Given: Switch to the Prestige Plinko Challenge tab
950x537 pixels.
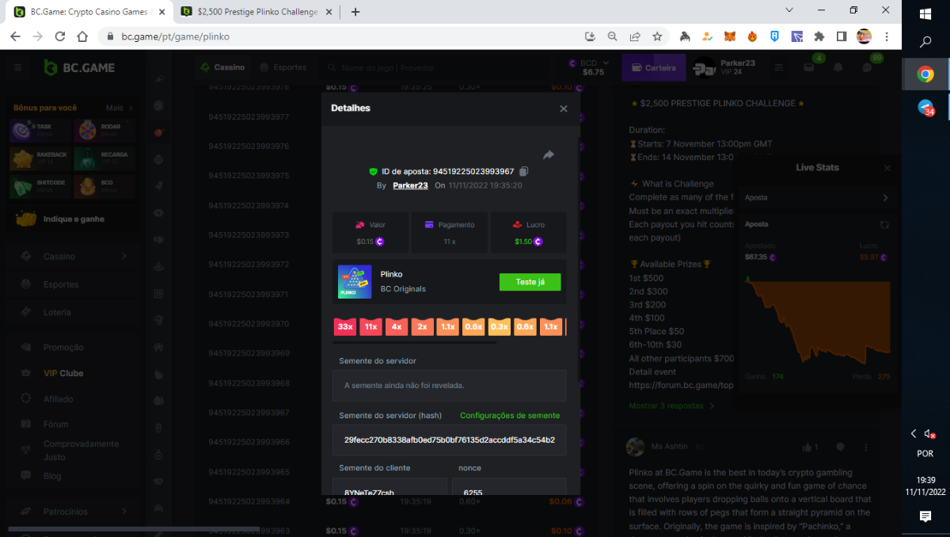Looking at the screenshot, I should point(257,12).
